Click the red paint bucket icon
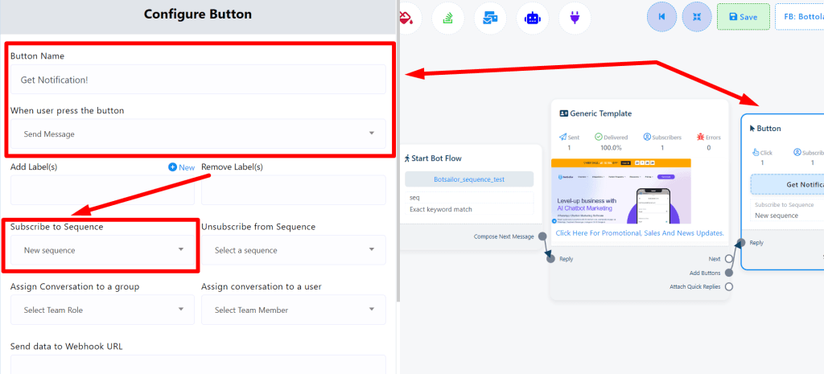The width and height of the screenshot is (824, 374). click(x=406, y=17)
